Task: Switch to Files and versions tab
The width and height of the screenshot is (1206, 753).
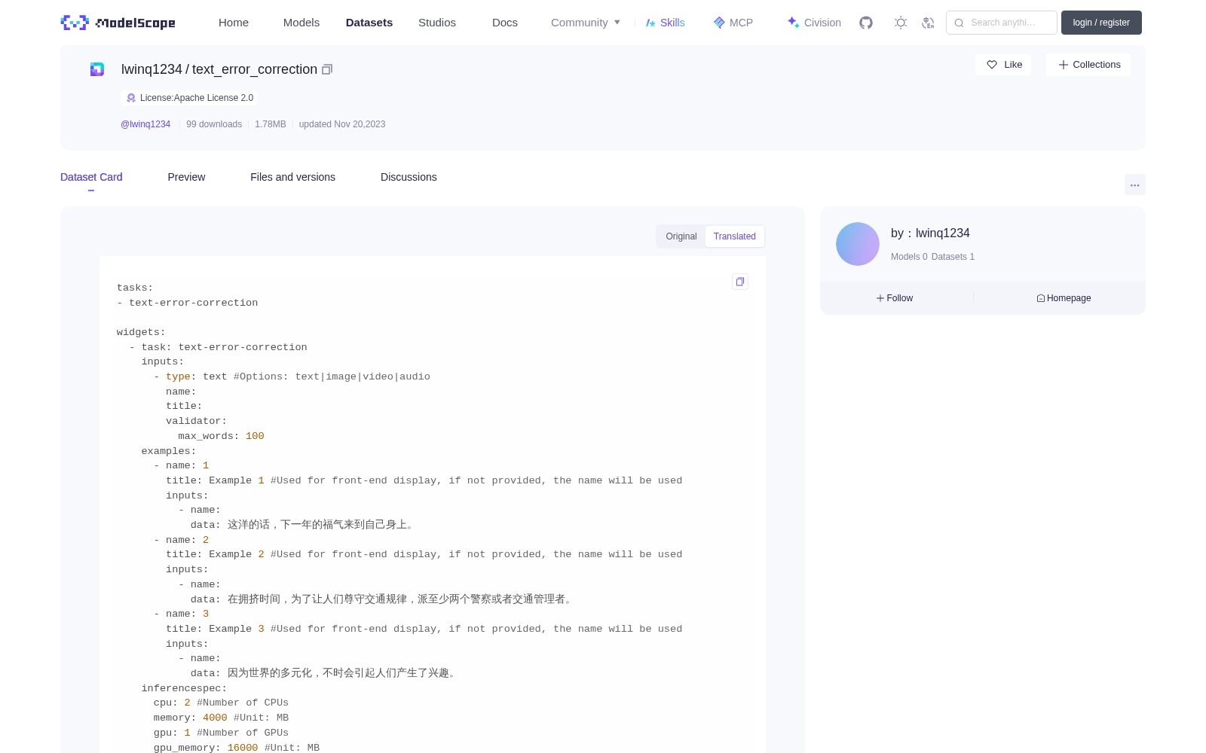Action: (x=292, y=177)
